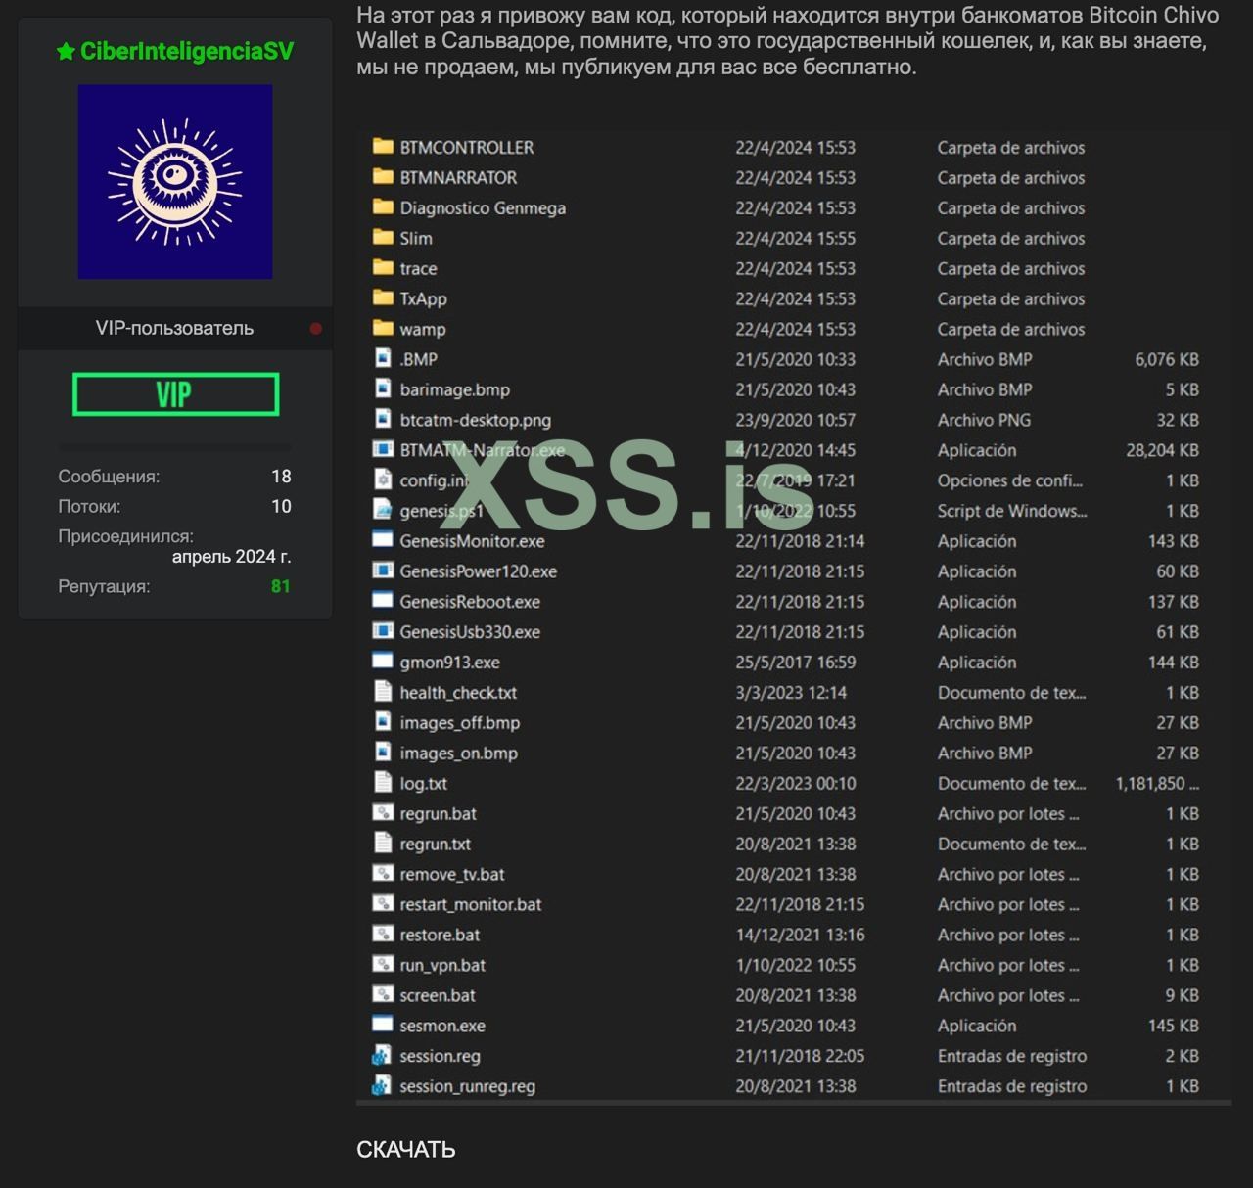This screenshot has height=1188, width=1253.
Task: Select the wamp folder icon
Action: [383, 329]
